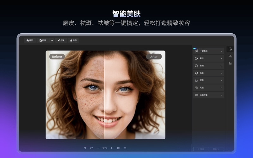Select the face beauty tab in right sidebar

[230, 49]
